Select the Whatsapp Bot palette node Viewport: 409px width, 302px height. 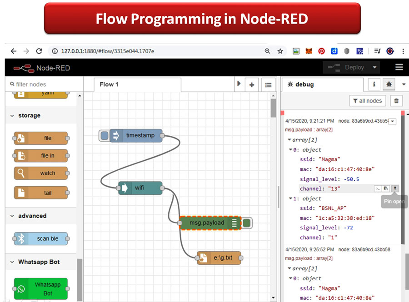point(41,289)
